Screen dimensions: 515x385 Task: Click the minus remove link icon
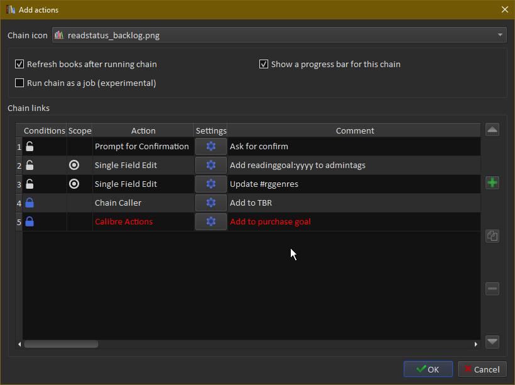click(492, 288)
